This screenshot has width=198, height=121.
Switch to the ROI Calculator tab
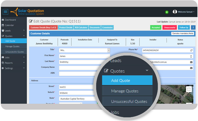coord(81,27)
